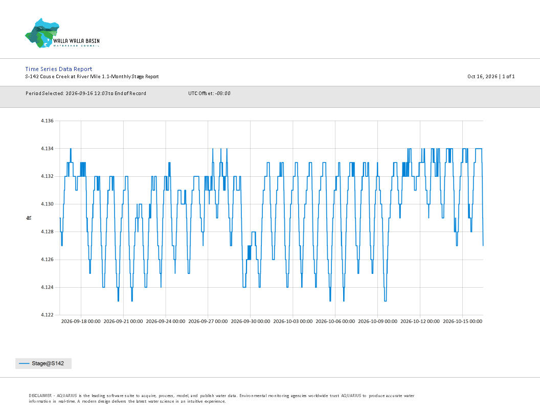
Task: Click the 2026-09-21 00:00 axis label
Action: click(x=123, y=321)
